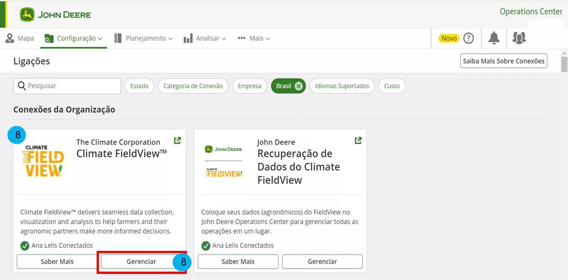Go to Mapa tab
Viewport: 568px width, 280px height.
(x=20, y=38)
